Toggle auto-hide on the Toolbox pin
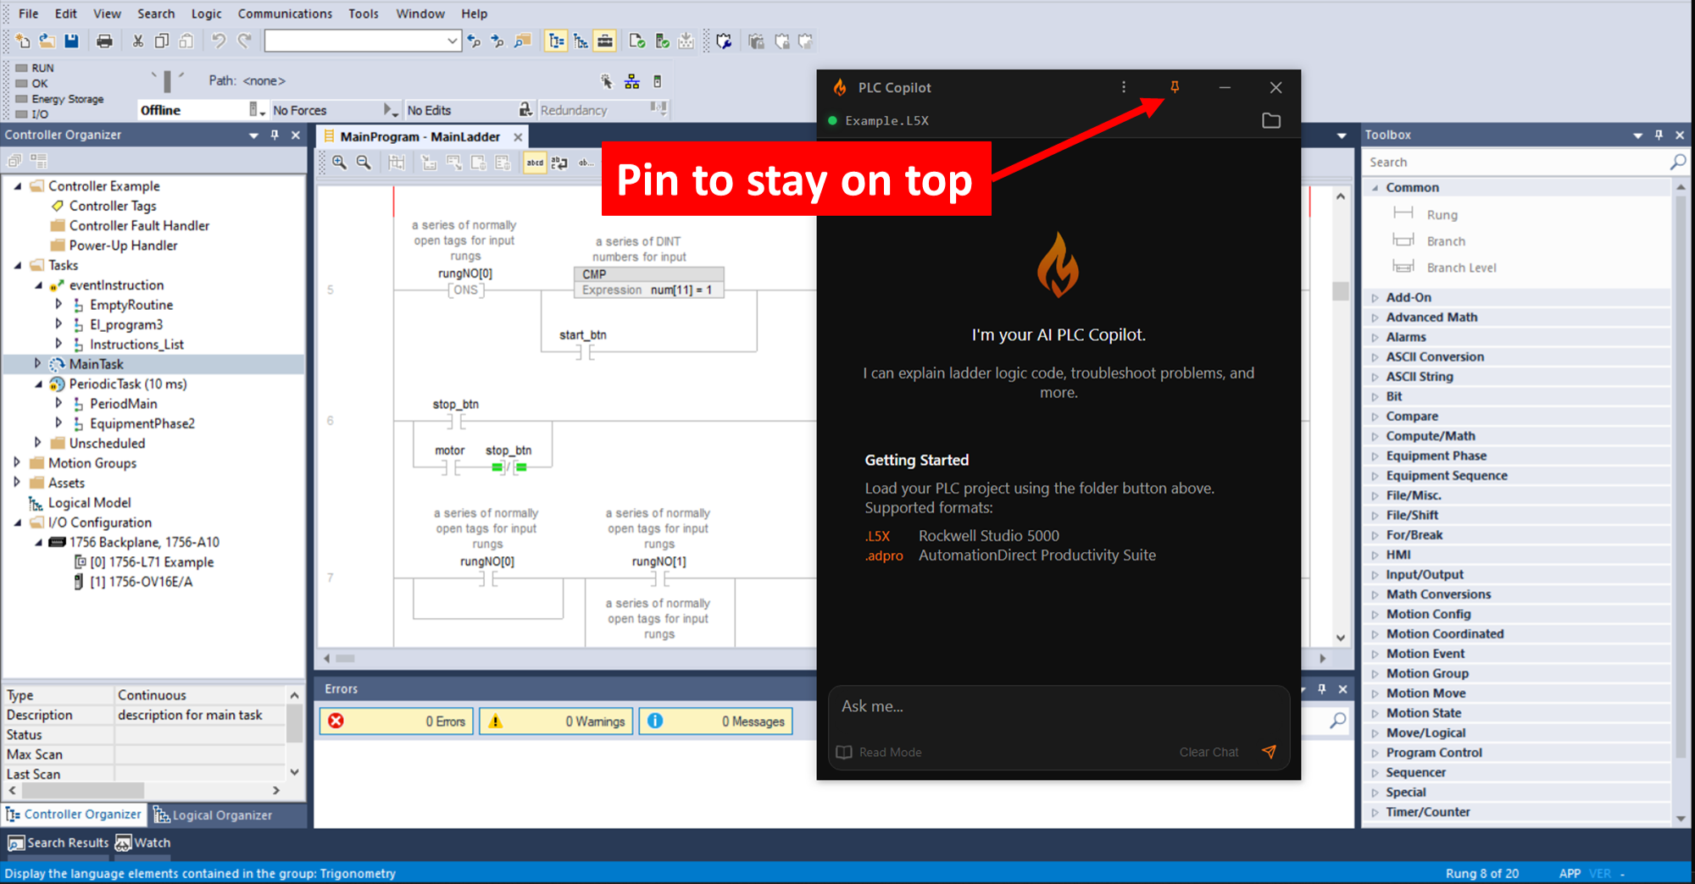1695x884 pixels. (x=1658, y=134)
